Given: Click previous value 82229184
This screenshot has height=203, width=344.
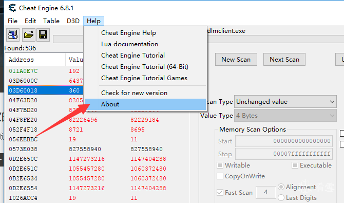Looking at the screenshot, I should pyautogui.click(x=145, y=120).
